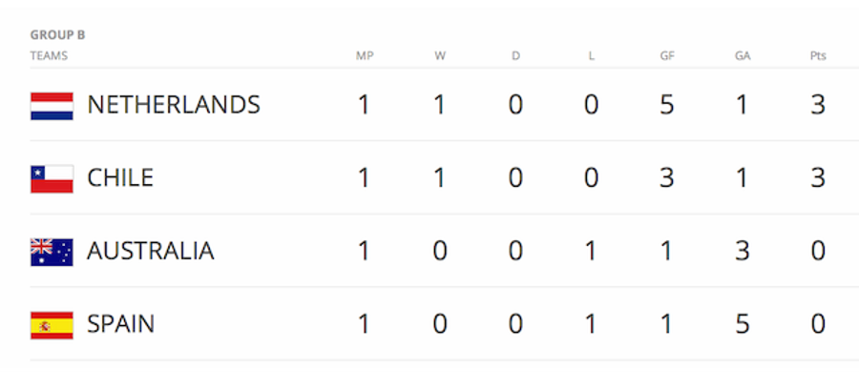Click the Netherlands flag icon
Image resolution: width=859 pixels, height=389 pixels.
pyautogui.click(x=52, y=106)
